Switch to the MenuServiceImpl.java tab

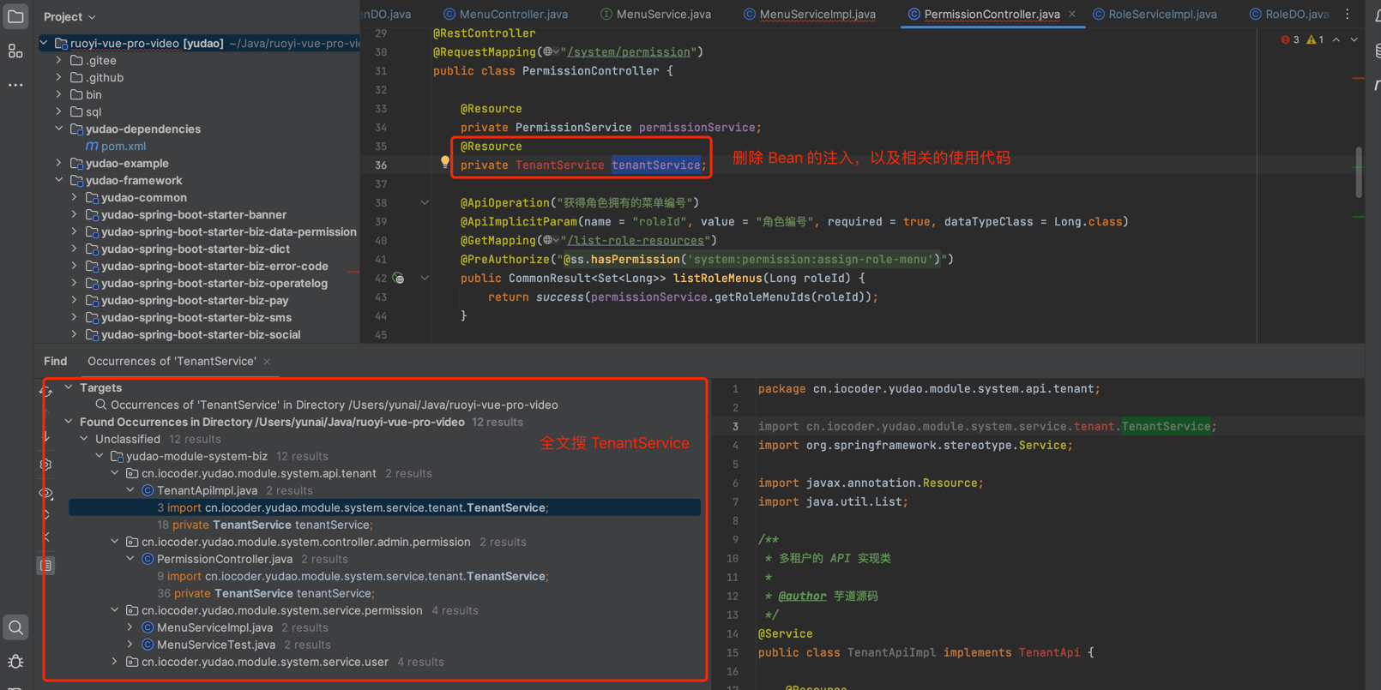(817, 14)
